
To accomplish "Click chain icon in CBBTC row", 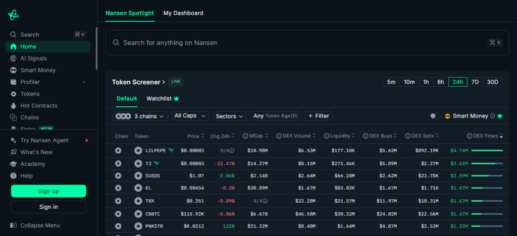I will pyautogui.click(x=118, y=214).
